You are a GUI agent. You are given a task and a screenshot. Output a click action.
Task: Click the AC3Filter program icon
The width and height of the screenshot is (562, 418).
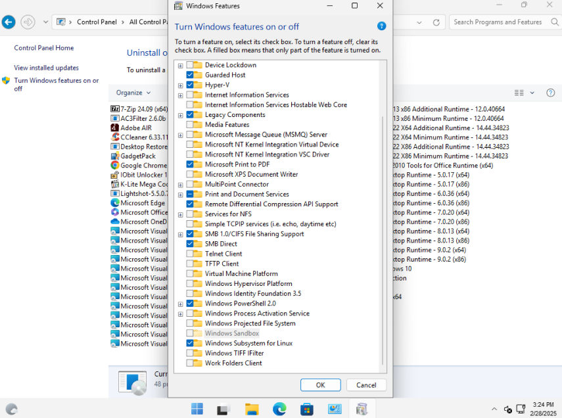(114, 118)
